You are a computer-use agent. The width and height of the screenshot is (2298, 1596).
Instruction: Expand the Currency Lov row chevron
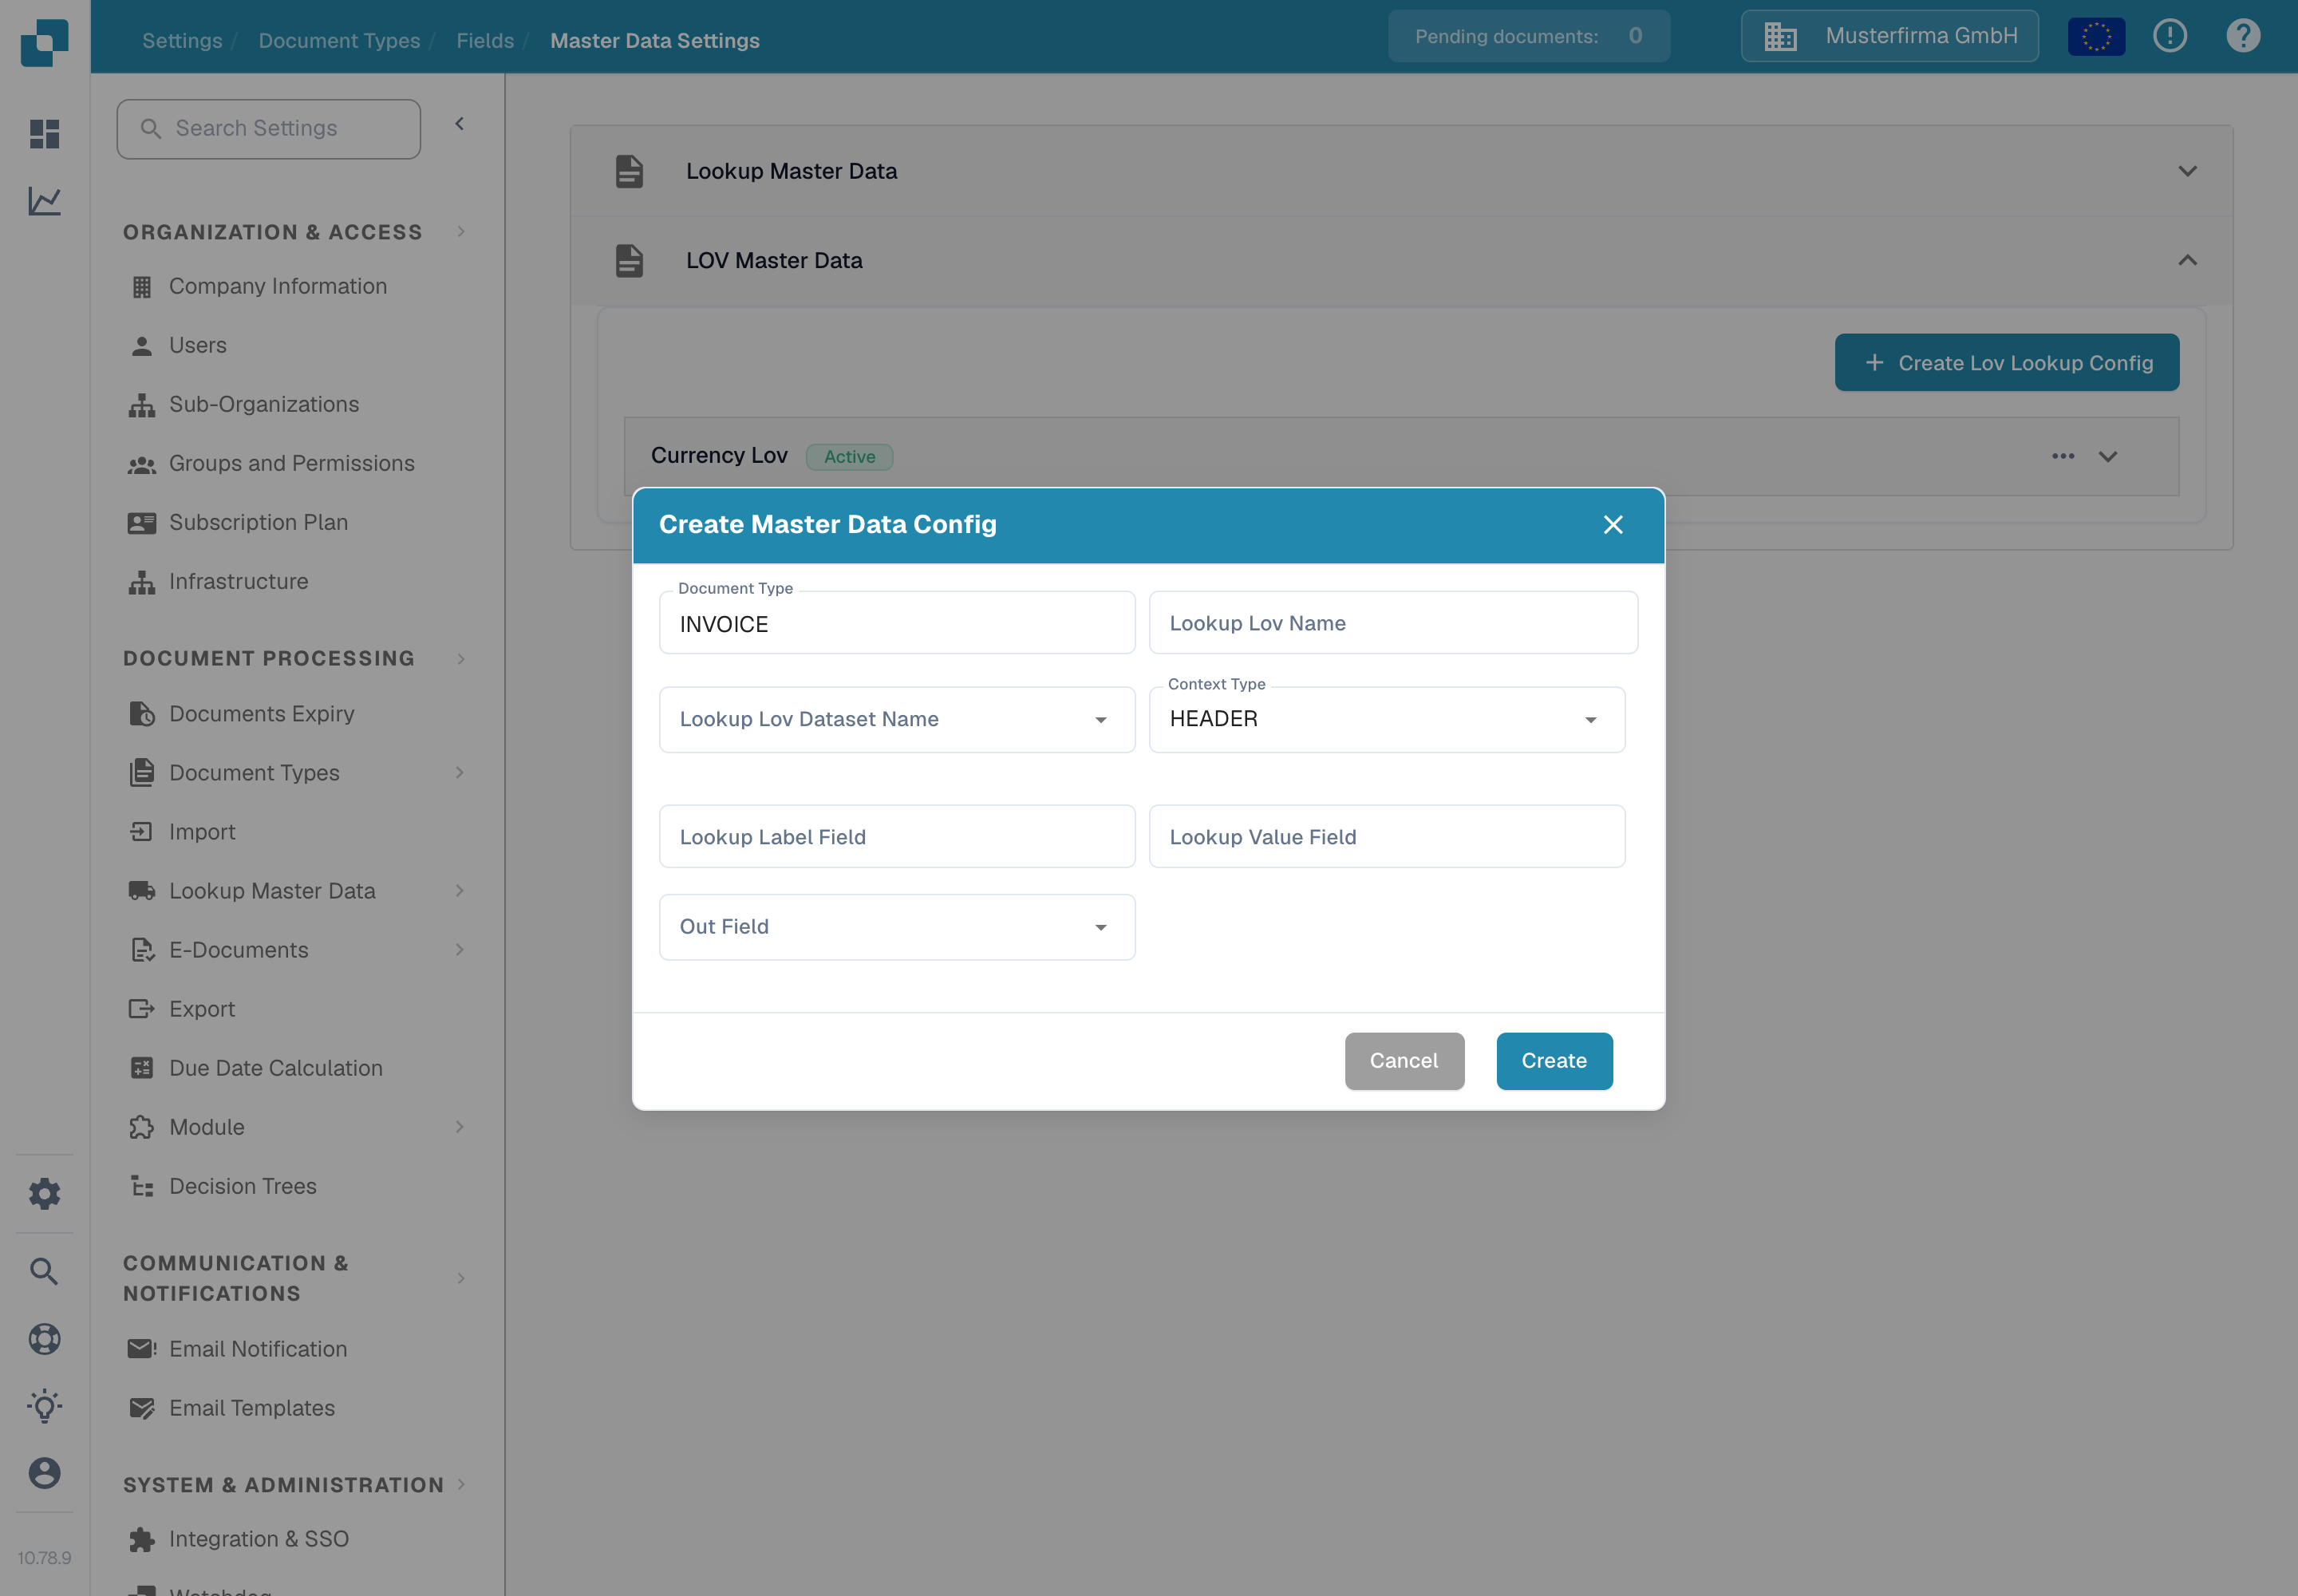click(2108, 456)
